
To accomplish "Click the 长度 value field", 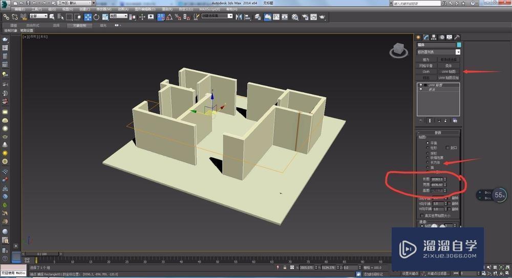I will click(437, 179).
